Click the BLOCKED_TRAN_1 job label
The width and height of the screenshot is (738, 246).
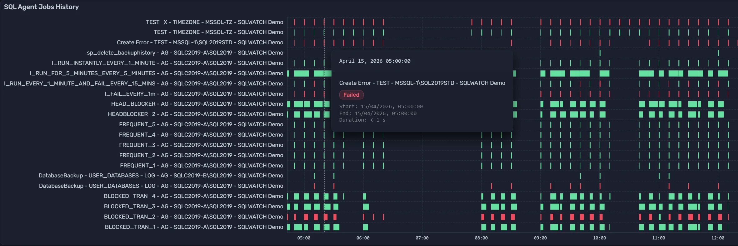194,227
